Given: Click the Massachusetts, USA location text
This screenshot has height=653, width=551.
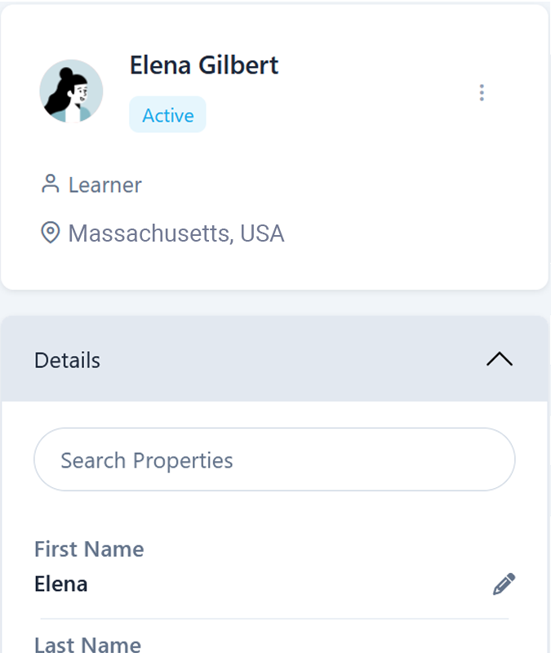Looking at the screenshot, I should tap(176, 234).
